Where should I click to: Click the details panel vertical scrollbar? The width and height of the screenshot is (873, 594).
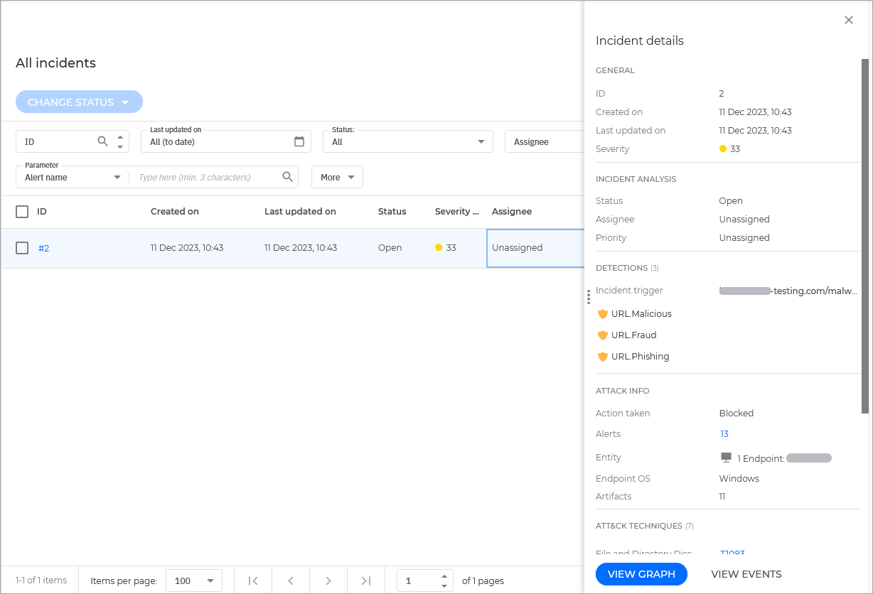point(864,234)
